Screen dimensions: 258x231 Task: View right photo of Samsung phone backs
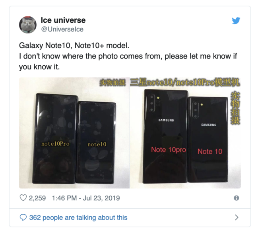[185, 133]
